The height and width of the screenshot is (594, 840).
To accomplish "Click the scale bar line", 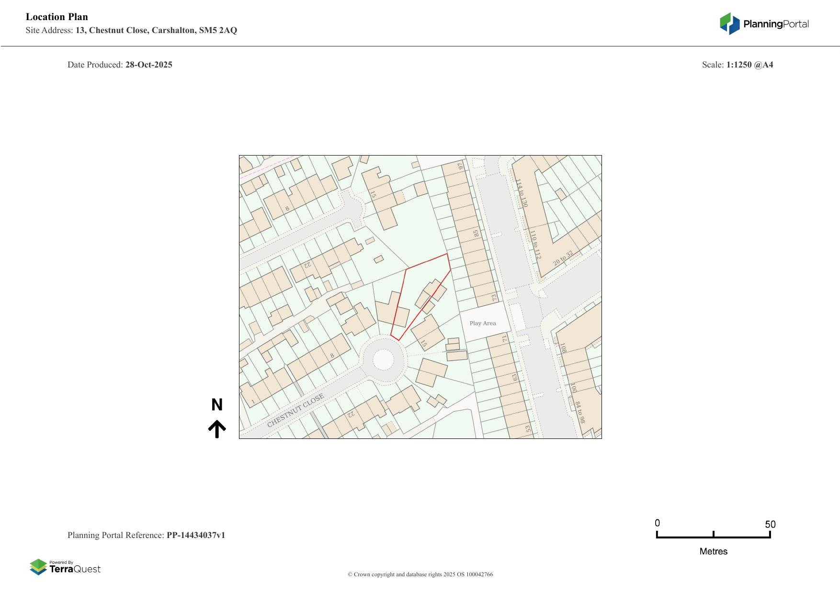I will pos(713,537).
